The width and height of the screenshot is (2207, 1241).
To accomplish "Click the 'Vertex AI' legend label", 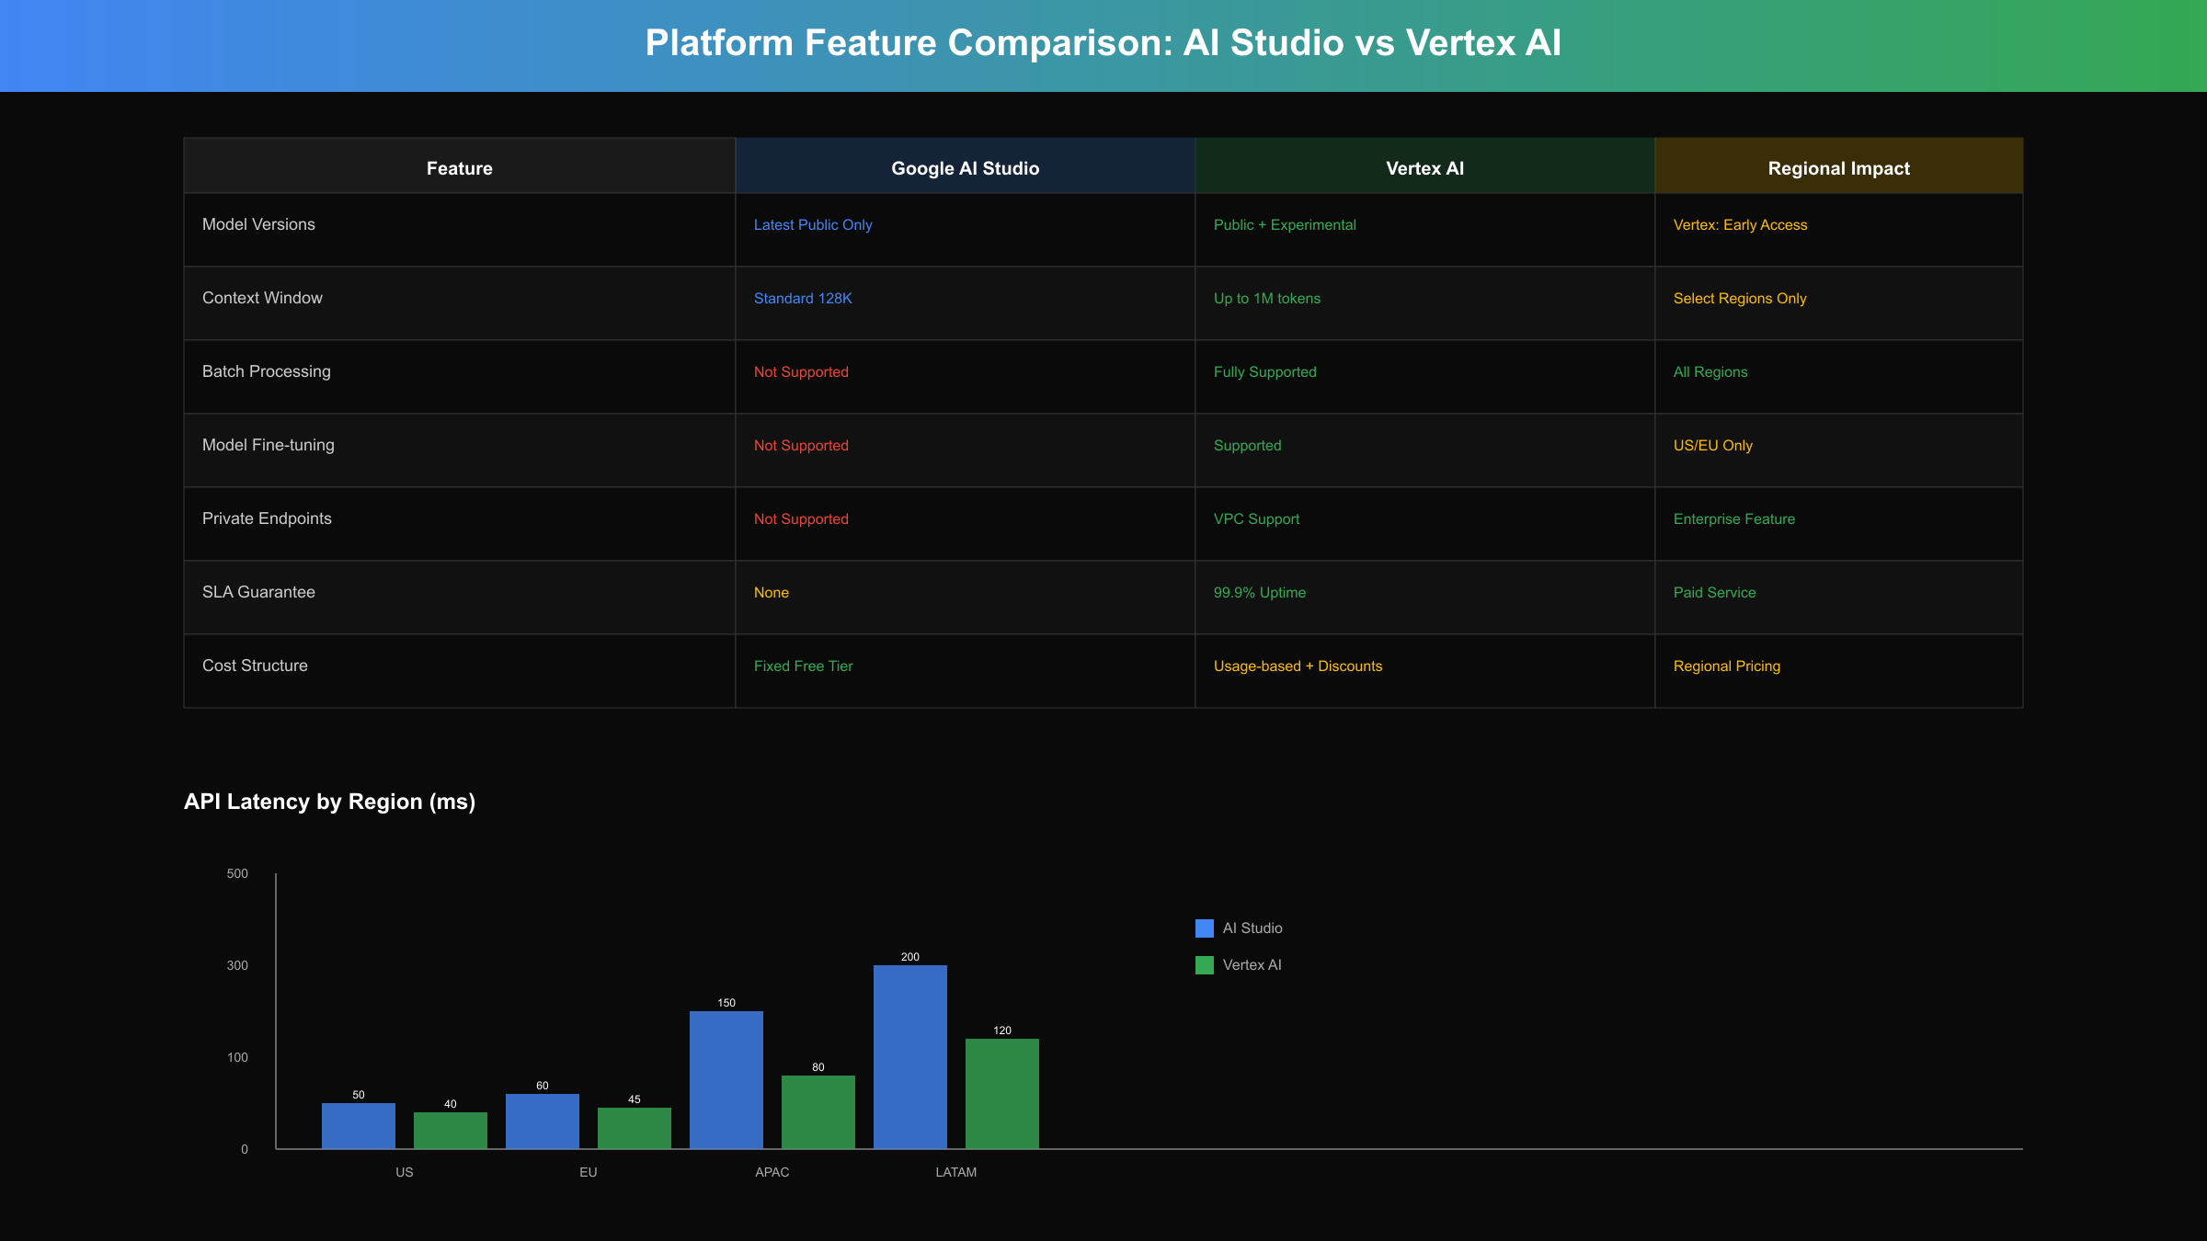I will pyautogui.click(x=1252, y=965).
